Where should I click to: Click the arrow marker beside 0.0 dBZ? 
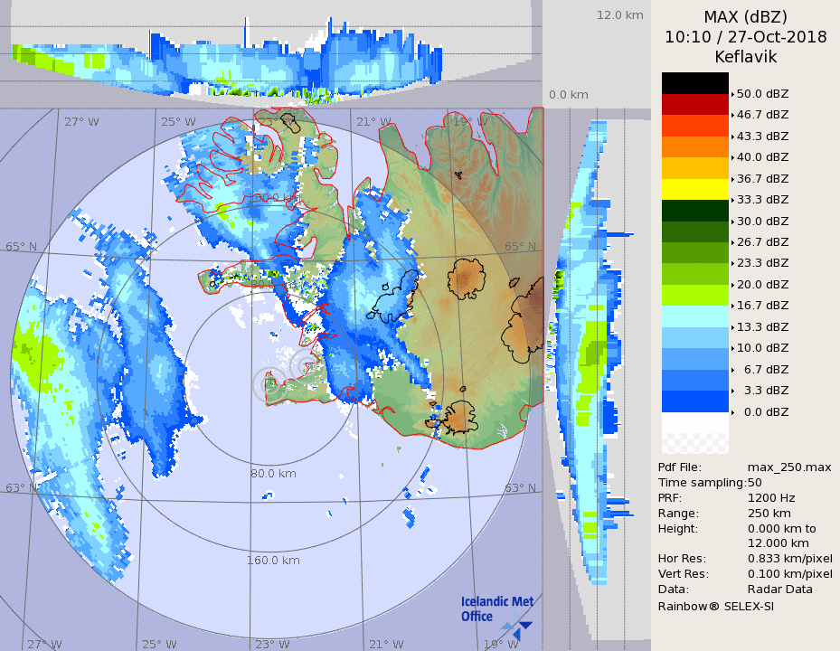pos(732,412)
